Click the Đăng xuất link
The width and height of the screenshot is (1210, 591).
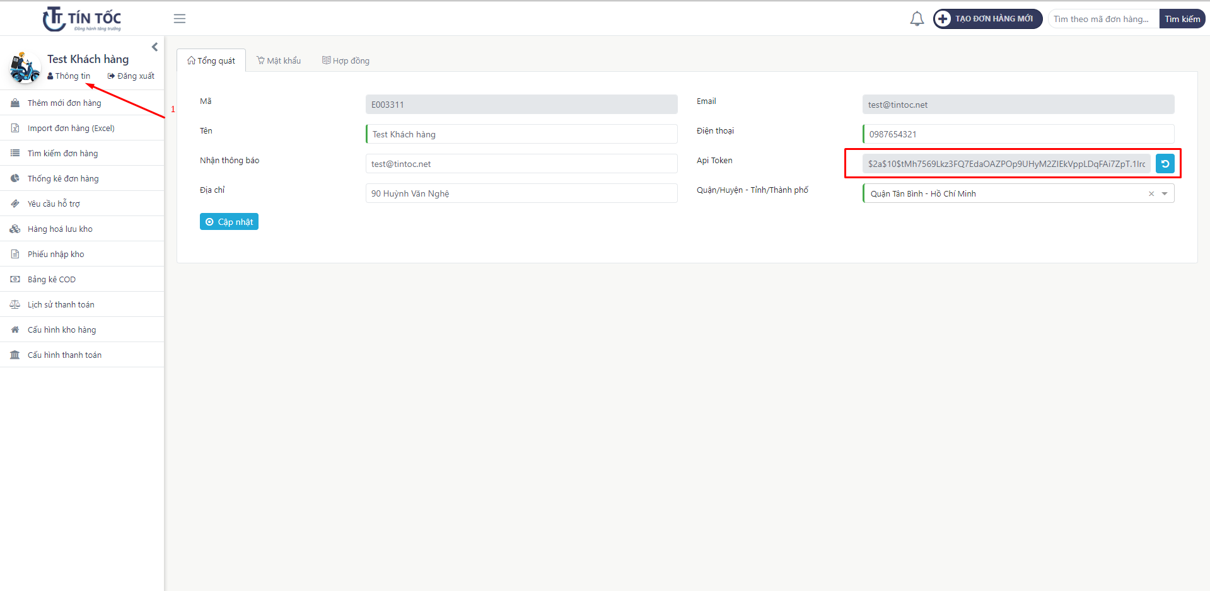click(131, 76)
